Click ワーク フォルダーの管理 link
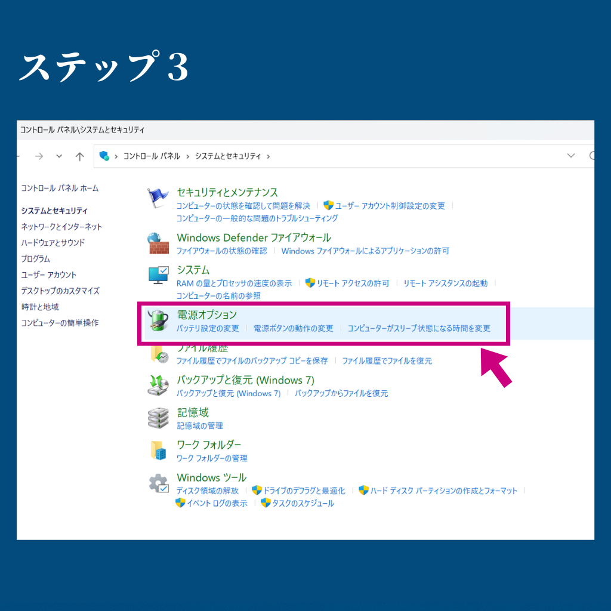This screenshot has height=611, width=611. (x=212, y=458)
